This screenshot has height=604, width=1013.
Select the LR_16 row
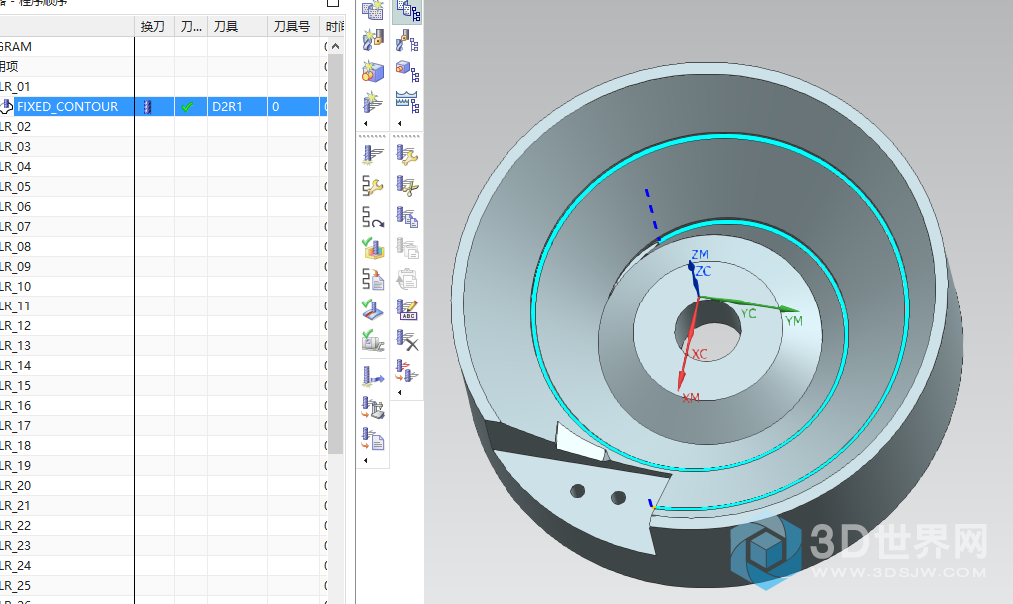point(163,406)
